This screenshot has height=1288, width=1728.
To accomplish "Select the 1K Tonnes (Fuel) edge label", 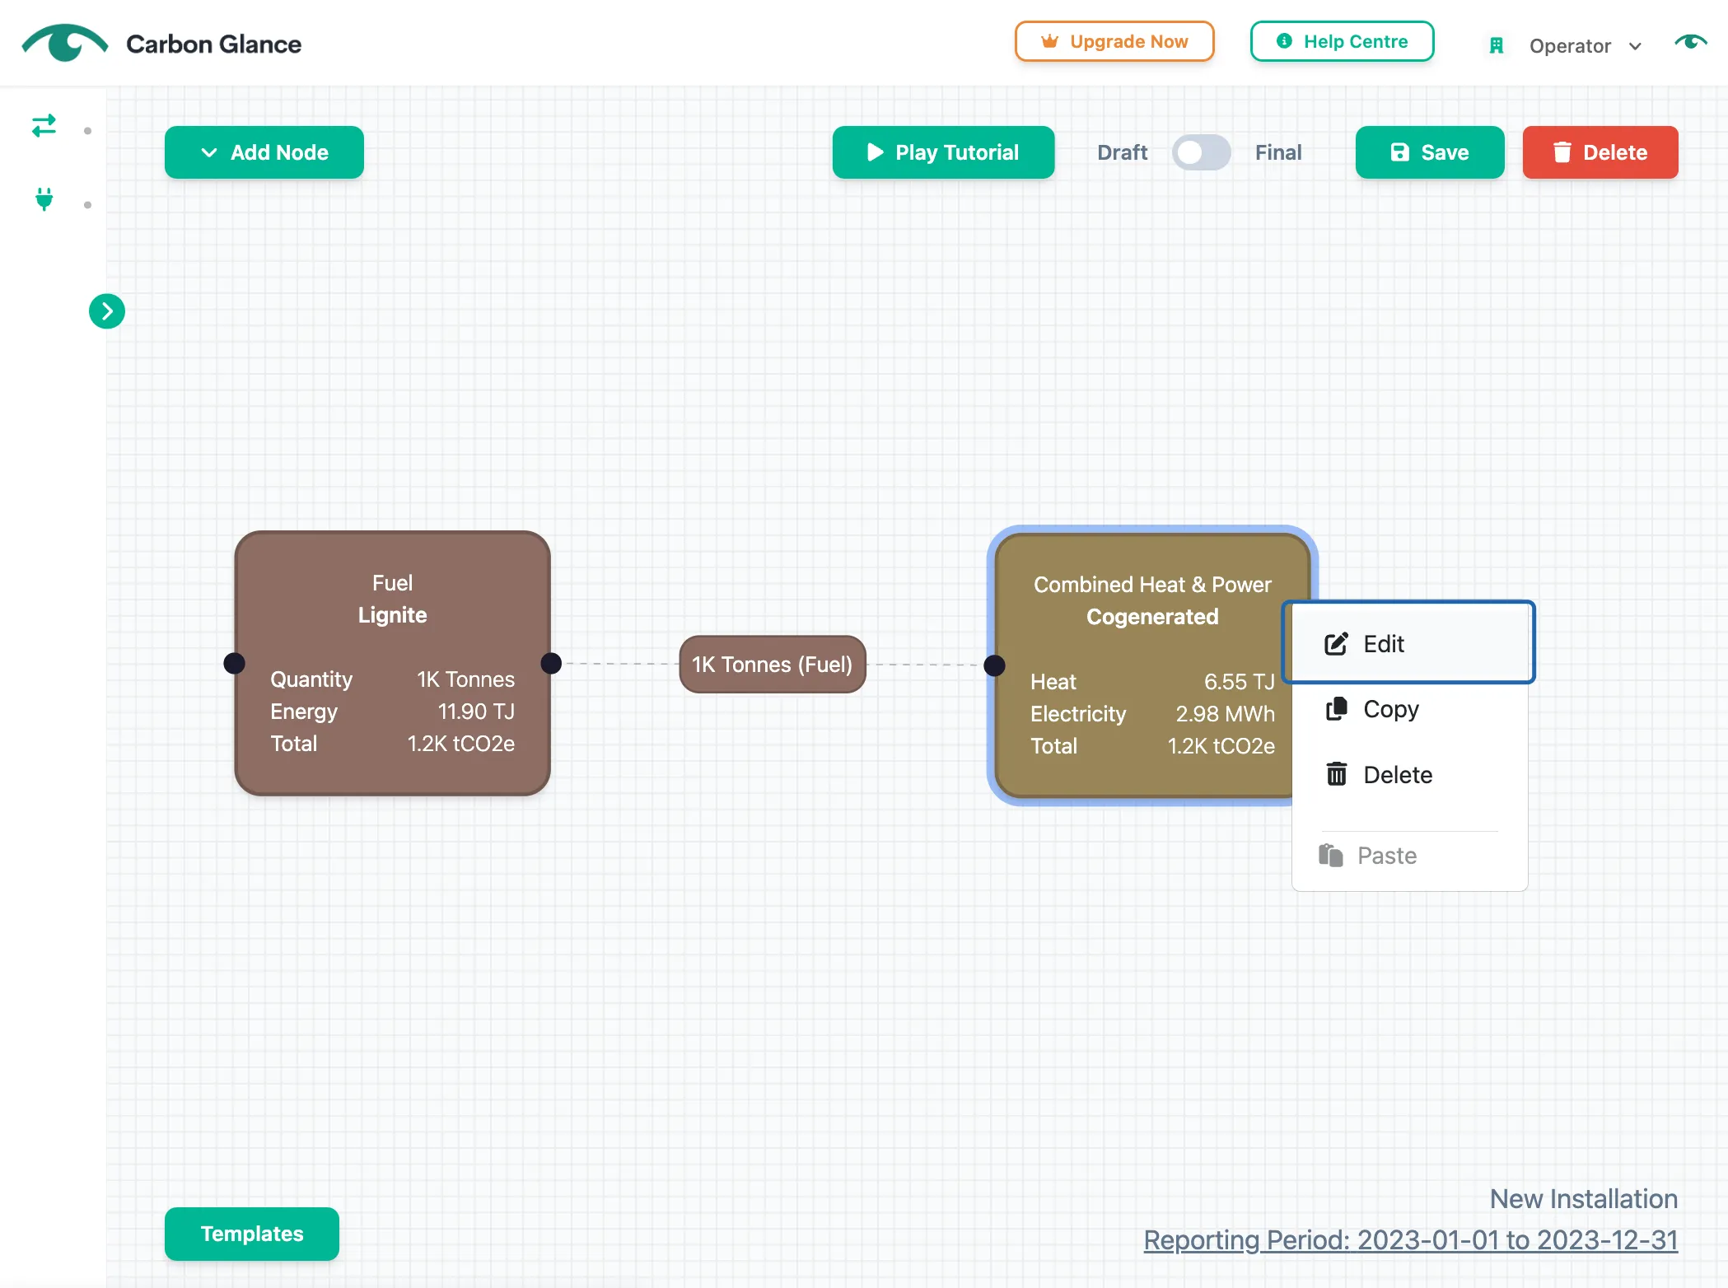I will click(773, 664).
